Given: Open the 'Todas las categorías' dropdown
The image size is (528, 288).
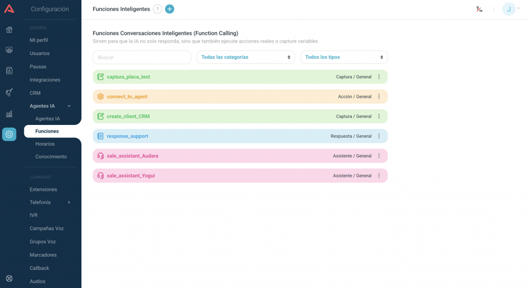Looking at the screenshot, I should 245,57.
